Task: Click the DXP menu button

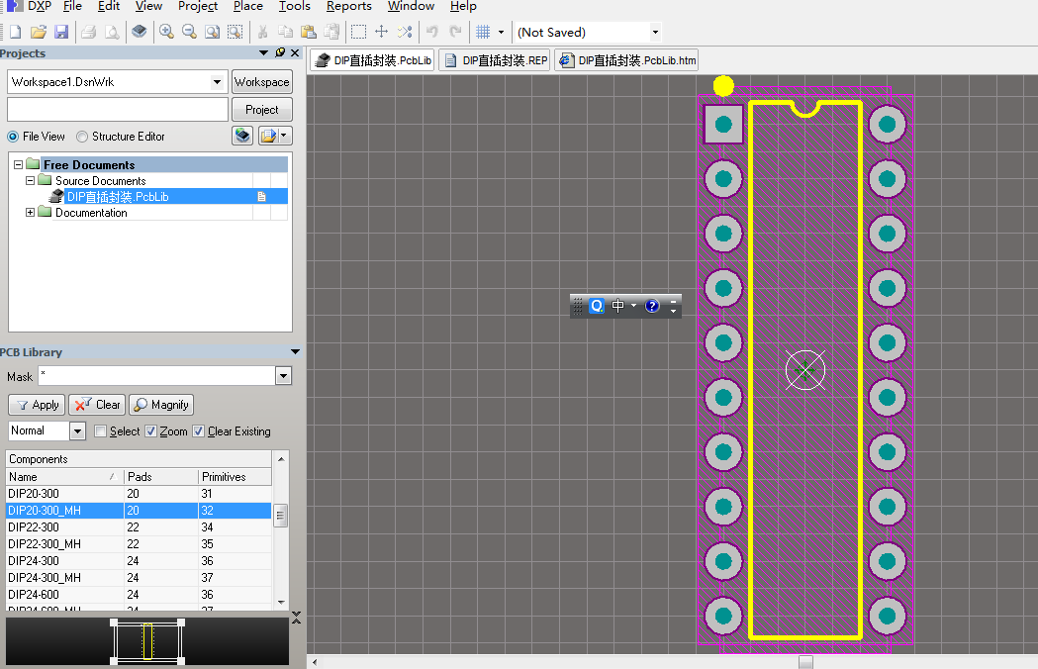Action: coord(29,6)
